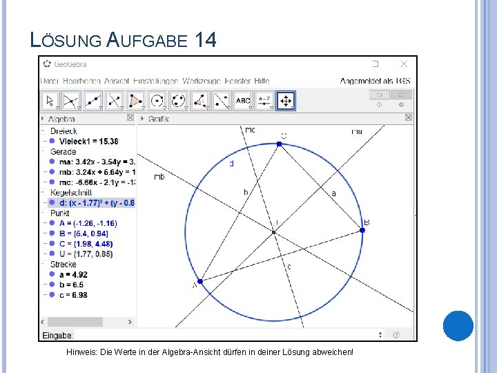Select the Reflect about line tool
Screen dimensions: 497x373
click(x=222, y=101)
